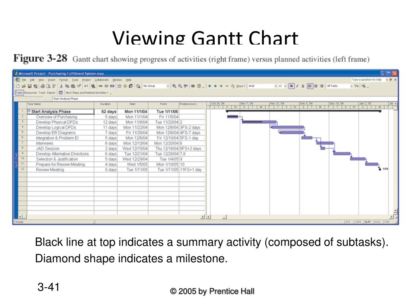Link tasks with the chain icon
This screenshot has height=308, width=411.
(x=100, y=86)
